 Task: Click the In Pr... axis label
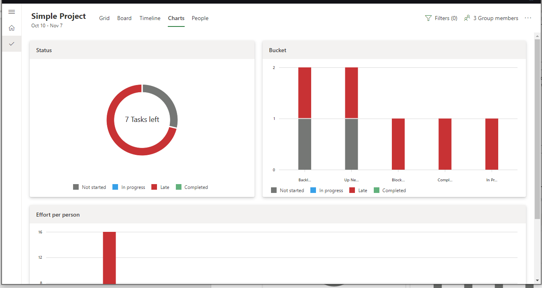pyautogui.click(x=492, y=180)
